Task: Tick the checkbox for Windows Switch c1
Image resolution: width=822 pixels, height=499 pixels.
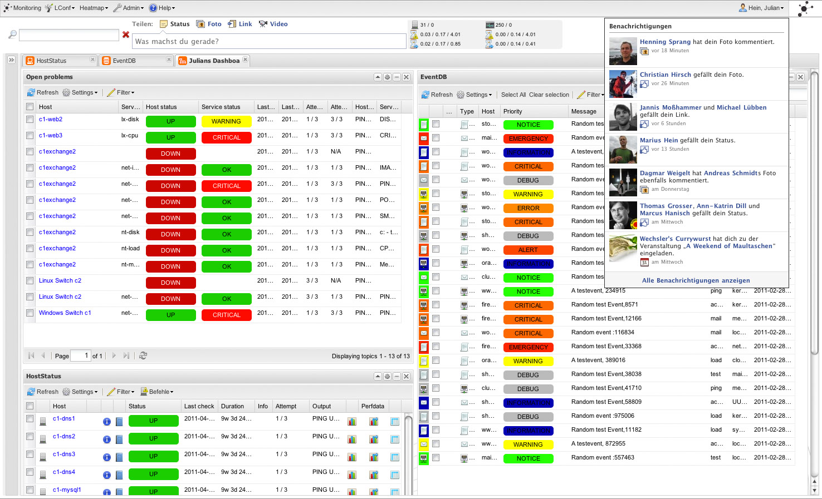Action: [30, 313]
